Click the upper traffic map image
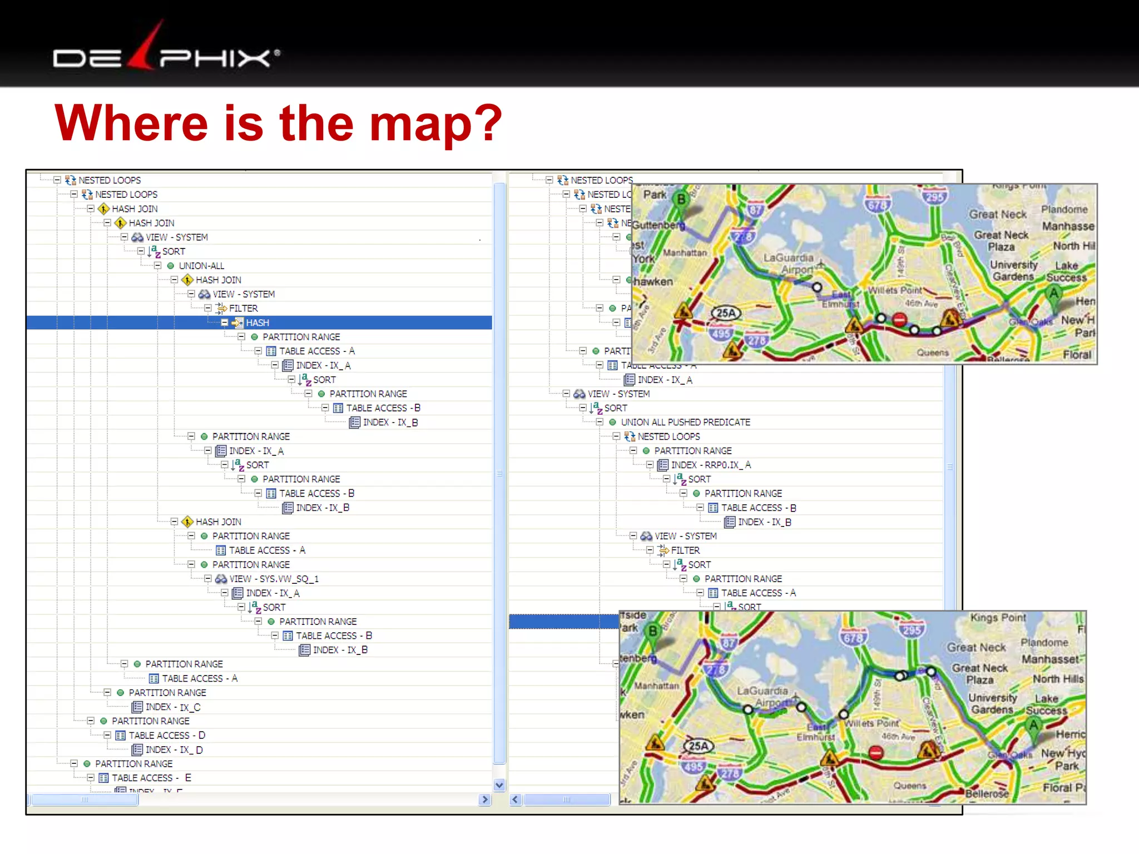Screen dimensions: 1139x854 click(x=864, y=274)
